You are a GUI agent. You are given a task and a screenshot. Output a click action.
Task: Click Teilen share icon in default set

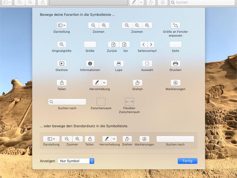tap(90, 139)
